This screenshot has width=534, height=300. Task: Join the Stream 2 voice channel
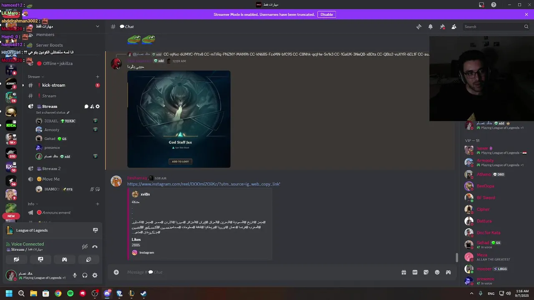pos(51,169)
